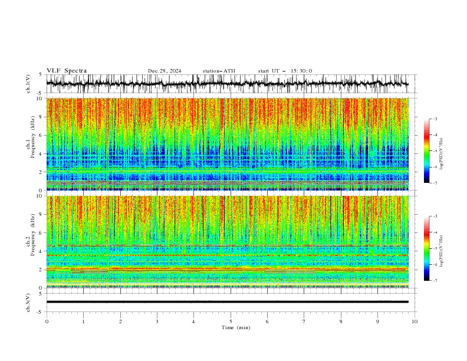Click the ch.3 flat waveform trace
Screen dimensions: 467x361
pos(227,302)
